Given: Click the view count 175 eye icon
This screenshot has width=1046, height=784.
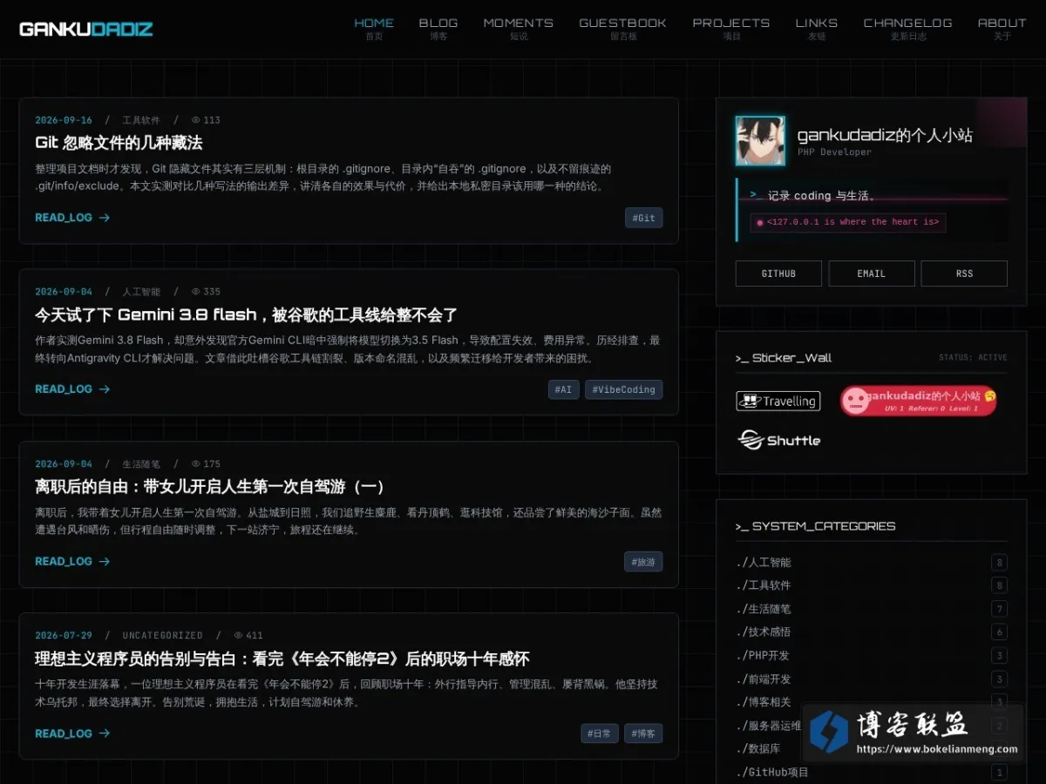Looking at the screenshot, I should 196,464.
